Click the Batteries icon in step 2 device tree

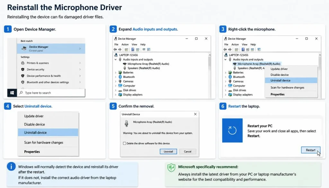(120, 72)
